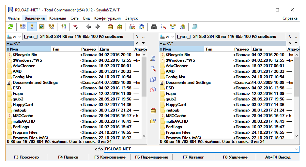Open the Конфигурация menu
The width and height of the screenshot is (306, 167).
point(107,18)
